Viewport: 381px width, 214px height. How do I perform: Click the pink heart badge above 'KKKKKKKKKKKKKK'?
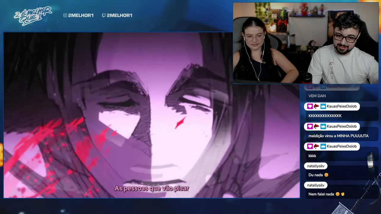310,106
